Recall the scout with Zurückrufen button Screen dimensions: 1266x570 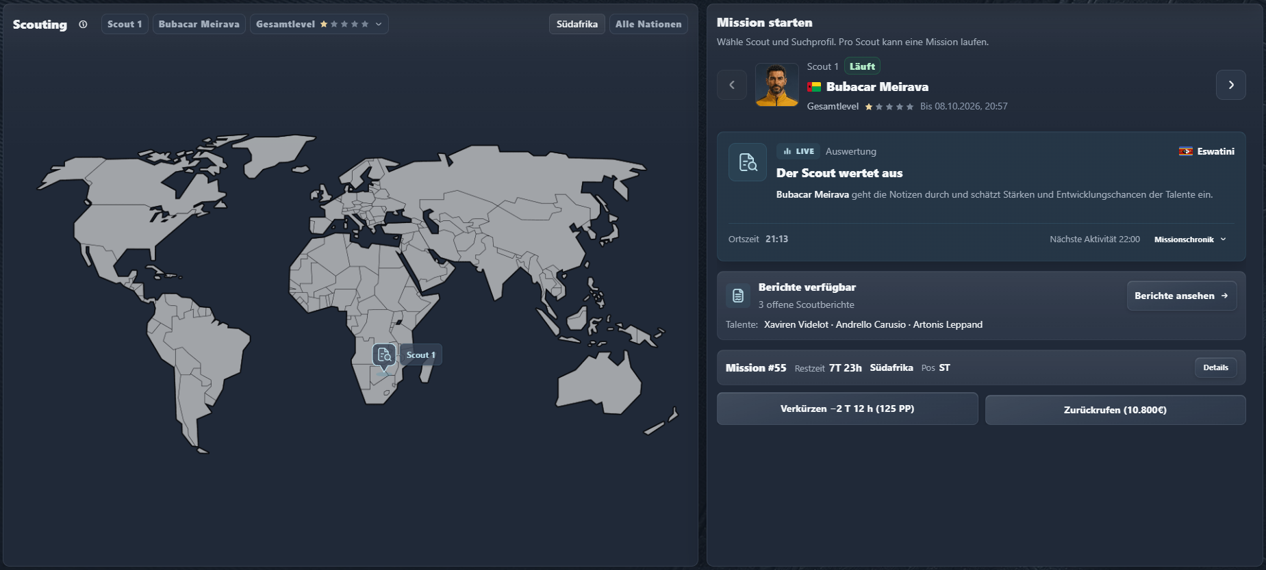point(1115,410)
